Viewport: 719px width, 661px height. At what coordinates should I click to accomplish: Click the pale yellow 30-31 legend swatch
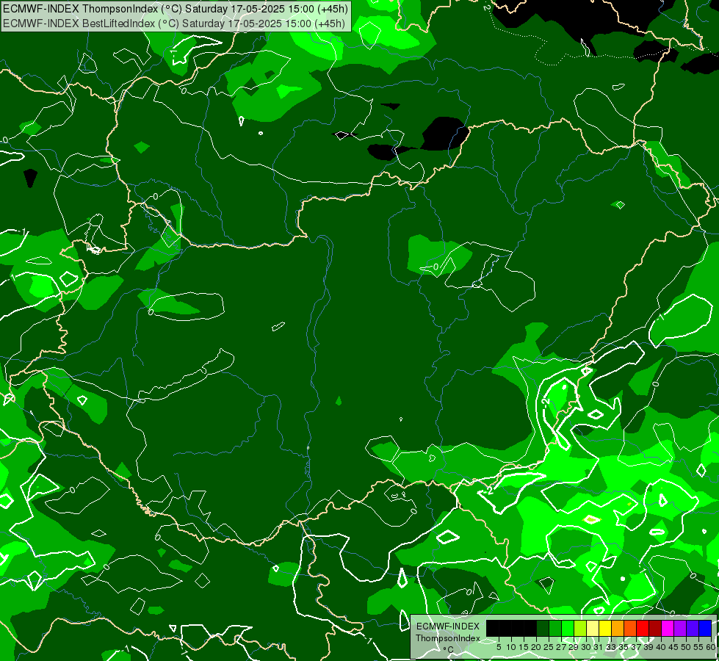pyautogui.click(x=593, y=628)
